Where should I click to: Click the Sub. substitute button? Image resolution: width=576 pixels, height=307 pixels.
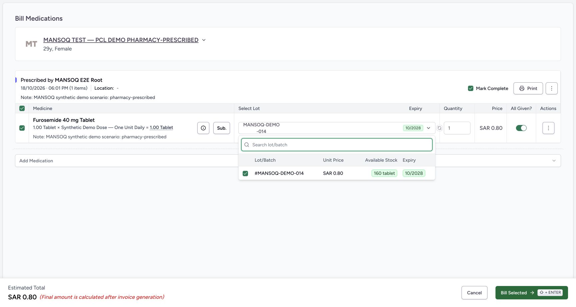coord(222,128)
